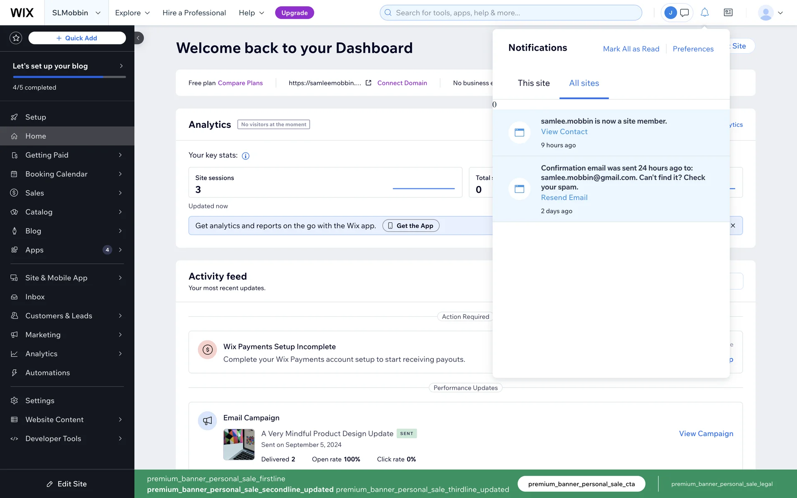Open the SLMobbin site dropdown
This screenshot has width=797, height=498.
pyautogui.click(x=76, y=12)
